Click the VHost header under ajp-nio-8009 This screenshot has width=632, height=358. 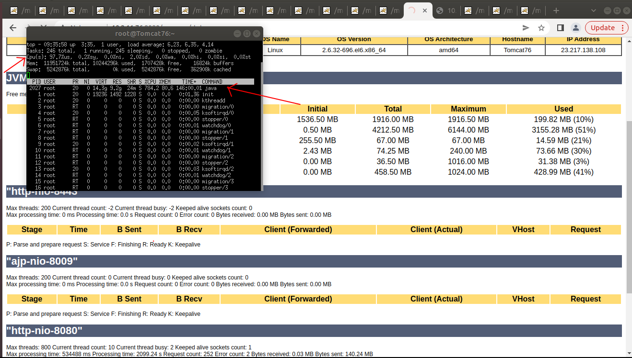[x=523, y=299]
